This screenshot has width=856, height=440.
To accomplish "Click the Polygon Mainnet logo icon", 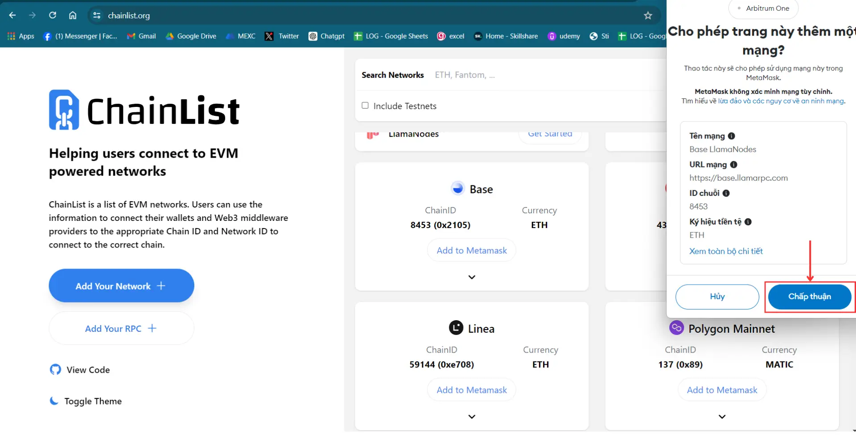I will point(676,328).
